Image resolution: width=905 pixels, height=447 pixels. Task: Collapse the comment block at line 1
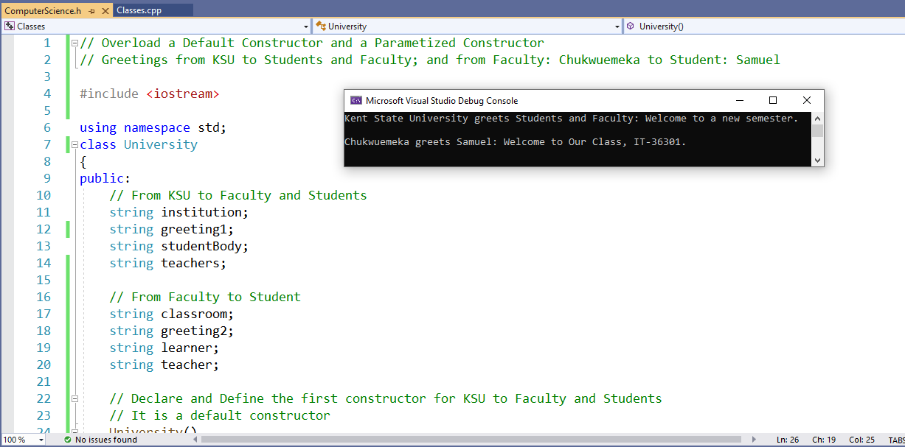click(74, 43)
